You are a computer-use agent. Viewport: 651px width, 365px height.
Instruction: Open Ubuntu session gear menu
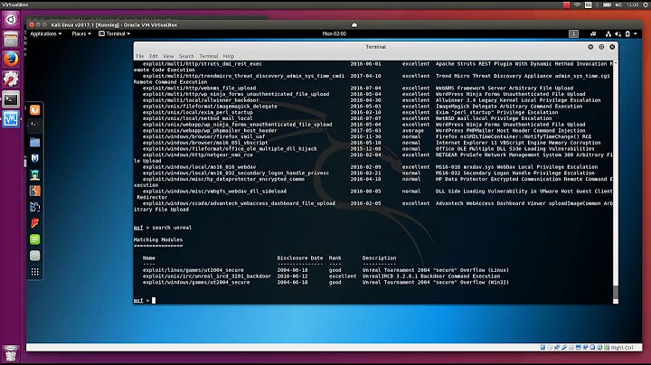646,5
